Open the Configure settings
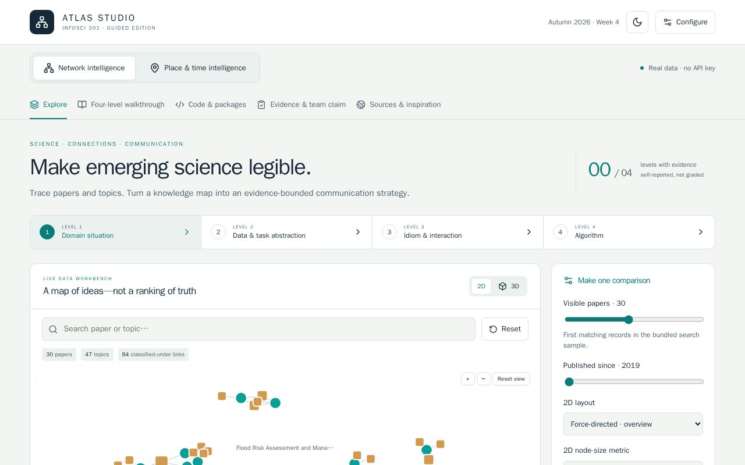The height and width of the screenshot is (465, 745). [685, 22]
